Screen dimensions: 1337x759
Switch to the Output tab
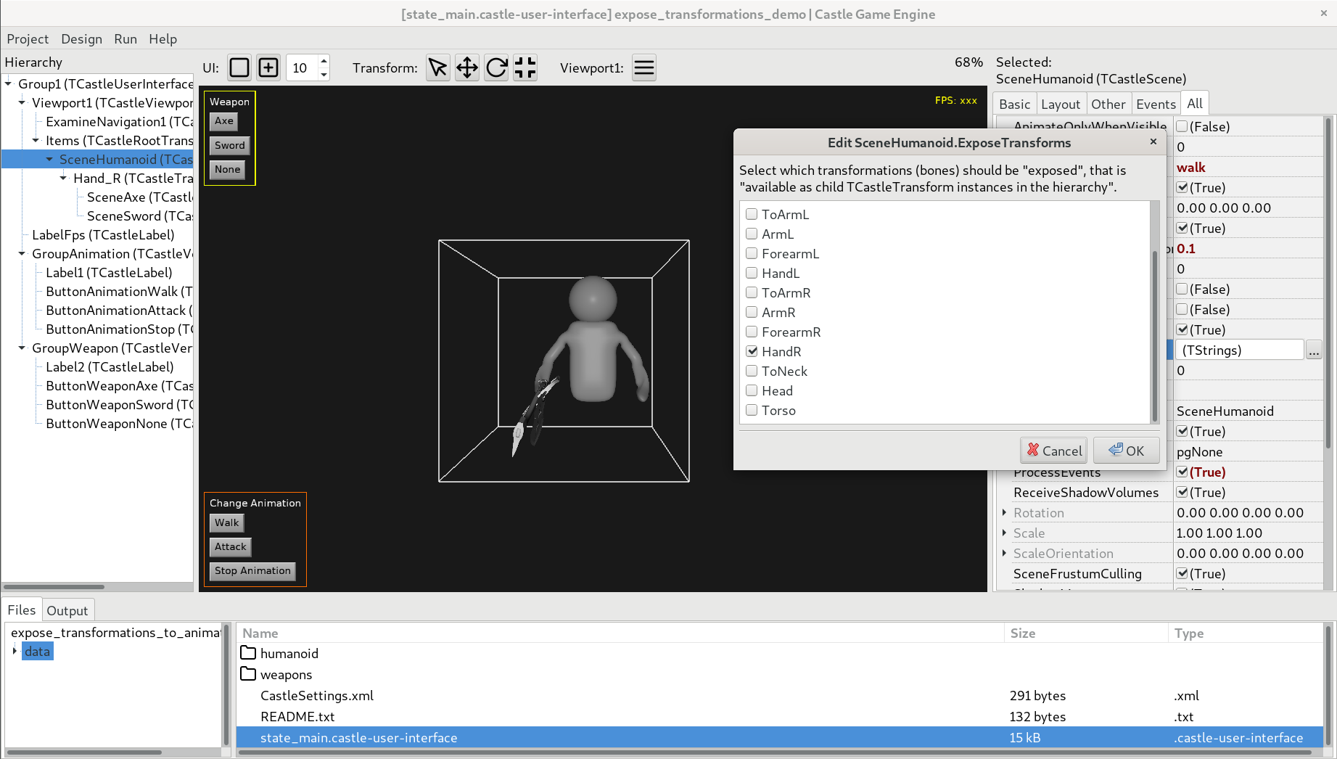(67, 611)
